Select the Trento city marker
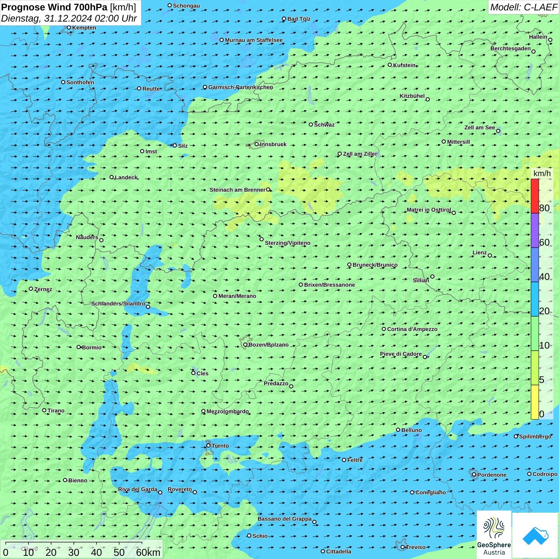 pyautogui.click(x=208, y=446)
